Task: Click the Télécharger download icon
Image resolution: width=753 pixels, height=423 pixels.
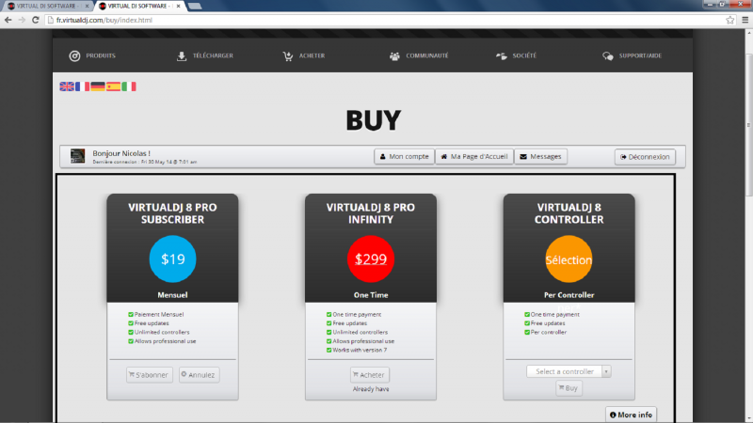Action: pos(182,56)
